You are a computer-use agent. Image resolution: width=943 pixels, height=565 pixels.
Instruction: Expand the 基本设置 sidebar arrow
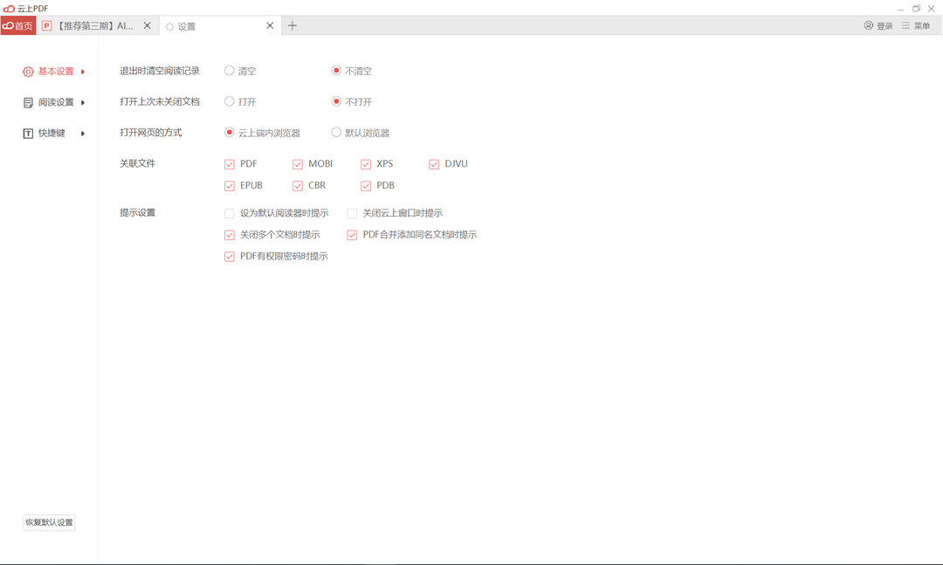83,71
